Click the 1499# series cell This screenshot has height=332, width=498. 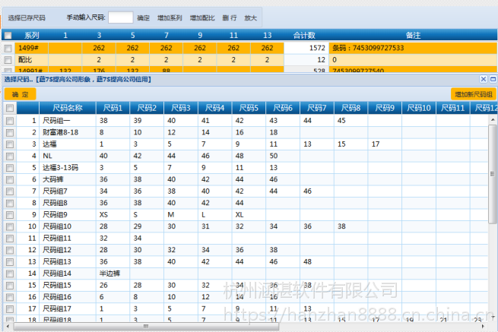tap(31, 49)
